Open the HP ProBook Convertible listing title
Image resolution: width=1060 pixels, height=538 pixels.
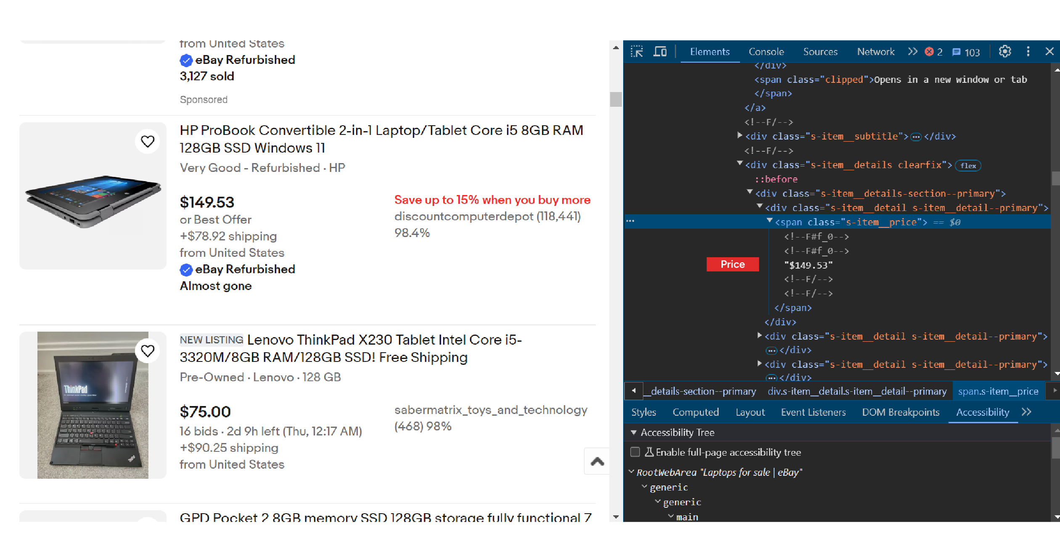tap(381, 139)
